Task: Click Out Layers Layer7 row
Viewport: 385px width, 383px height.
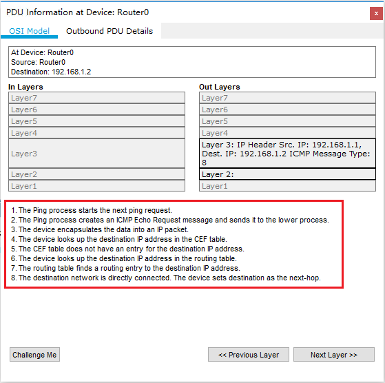Action: 287,98
